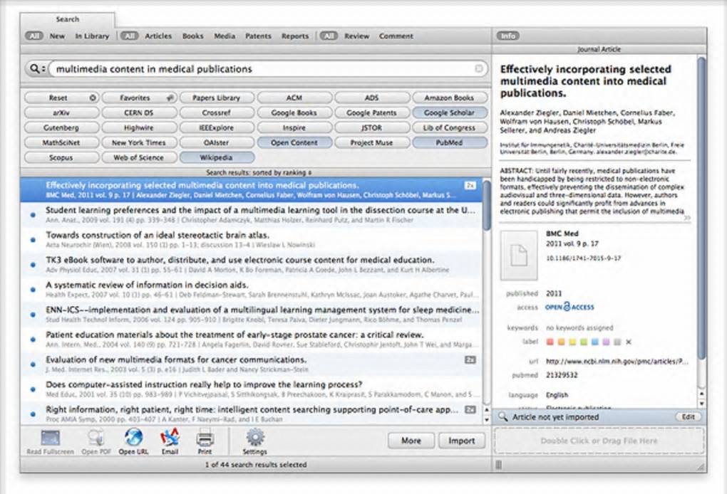This screenshot has height=494, width=727.
Task: Send article using the Email icon
Action: coord(170,438)
